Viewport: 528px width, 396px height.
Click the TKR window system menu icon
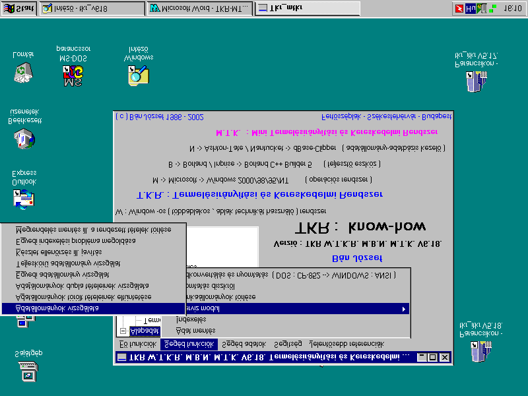121,357
